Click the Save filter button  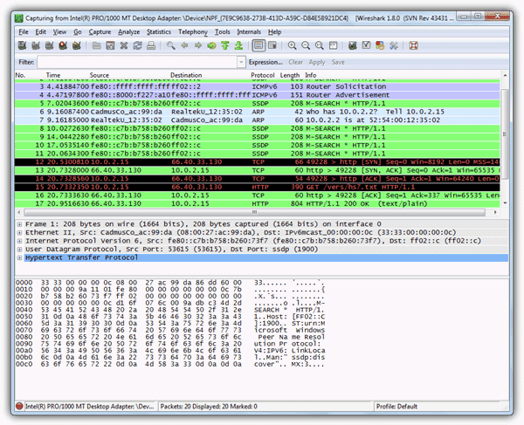[338, 62]
